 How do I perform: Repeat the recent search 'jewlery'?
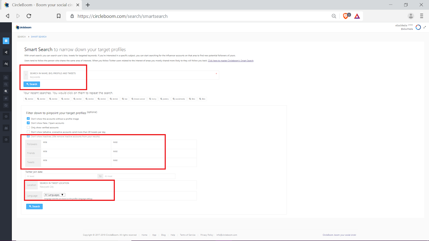click(x=165, y=99)
